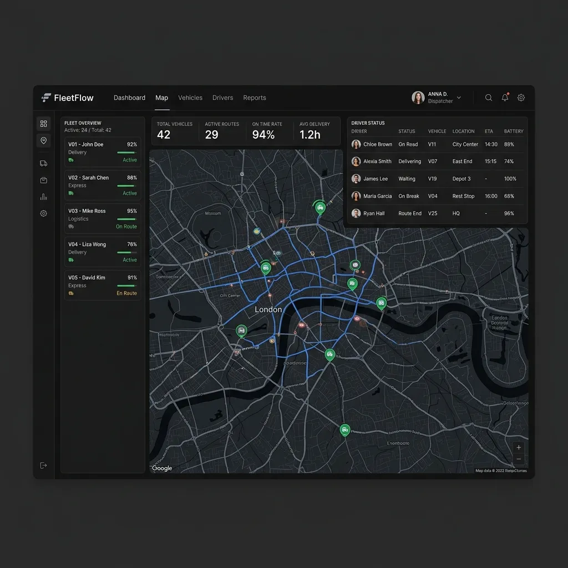Select the map pin sidebar icon
Screen dimensions: 568x568
pyautogui.click(x=43, y=140)
